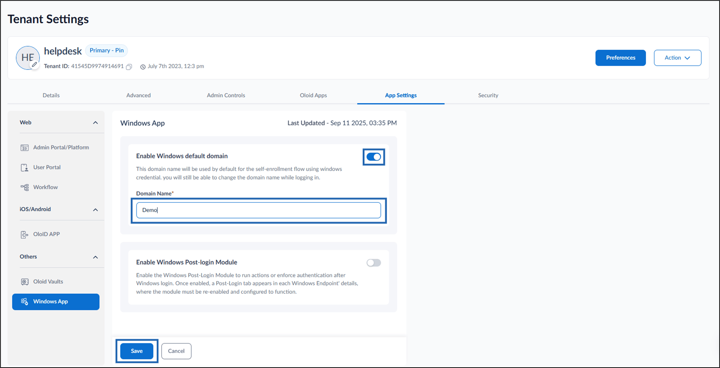This screenshot has width=720, height=368.
Task: Copy the Tenant ID with the copy icon
Action: pyautogui.click(x=129, y=67)
